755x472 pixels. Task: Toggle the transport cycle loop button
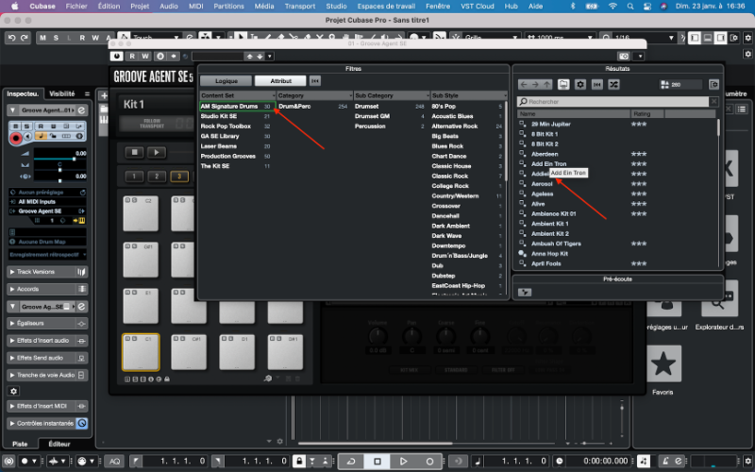click(351, 462)
